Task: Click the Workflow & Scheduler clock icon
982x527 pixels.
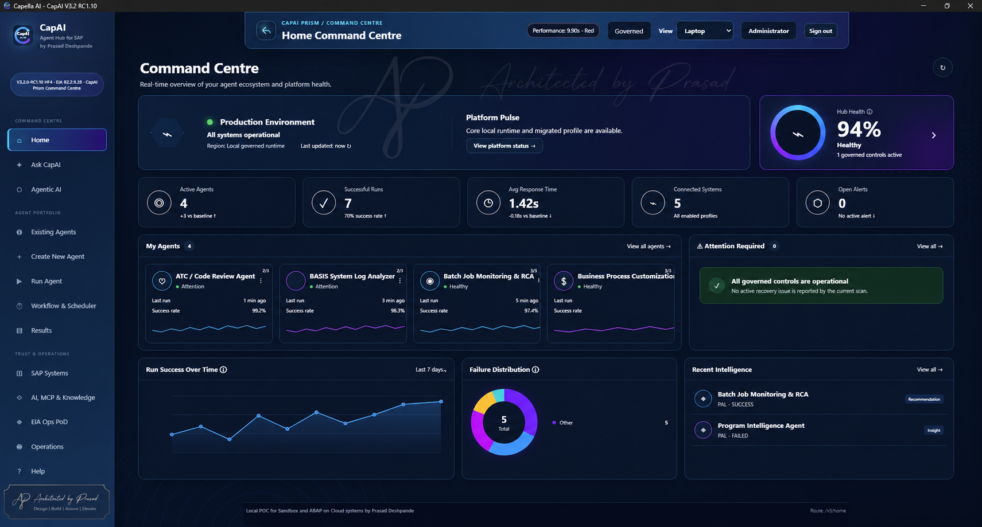Action: (x=19, y=306)
